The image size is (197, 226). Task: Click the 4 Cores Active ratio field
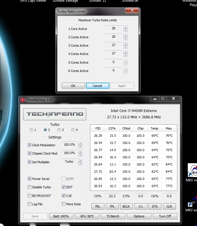pyautogui.click(x=114, y=54)
